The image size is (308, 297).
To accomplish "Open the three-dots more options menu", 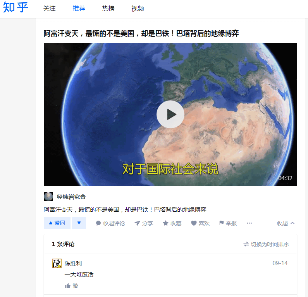I will click(x=249, y=223).
